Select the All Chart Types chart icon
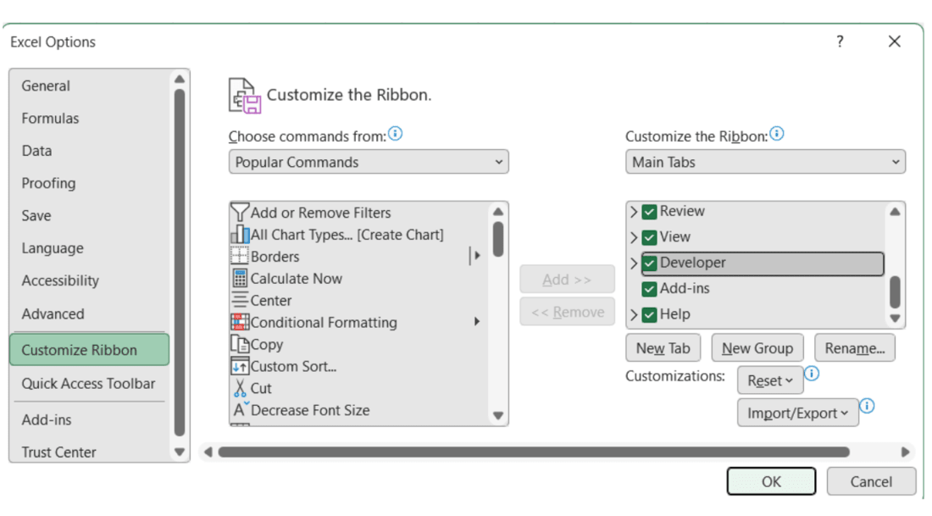Viewport: 932px width, 516px height. click(240, 235)
